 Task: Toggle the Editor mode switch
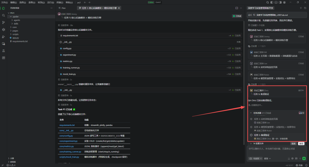[151, 2]
